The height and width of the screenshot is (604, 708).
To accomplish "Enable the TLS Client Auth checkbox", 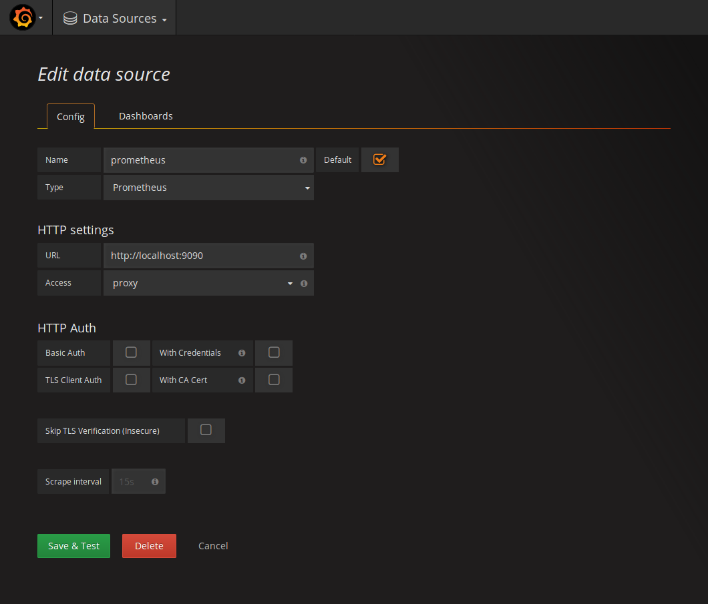I will click(131, 380).
